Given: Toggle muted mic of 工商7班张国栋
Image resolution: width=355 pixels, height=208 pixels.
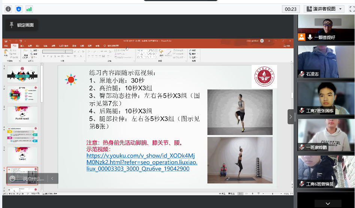Looking at the screenshot, I should [301, 110].
